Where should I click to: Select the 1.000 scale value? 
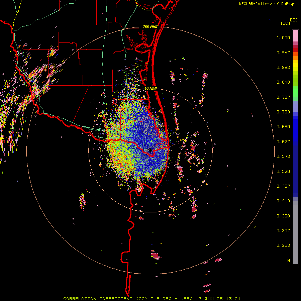(283, 37)
